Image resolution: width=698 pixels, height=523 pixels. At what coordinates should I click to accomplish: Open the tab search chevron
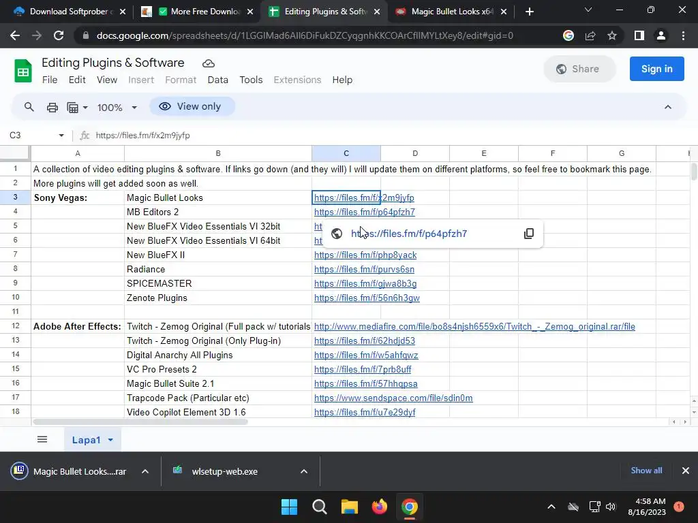pos(588,10)
